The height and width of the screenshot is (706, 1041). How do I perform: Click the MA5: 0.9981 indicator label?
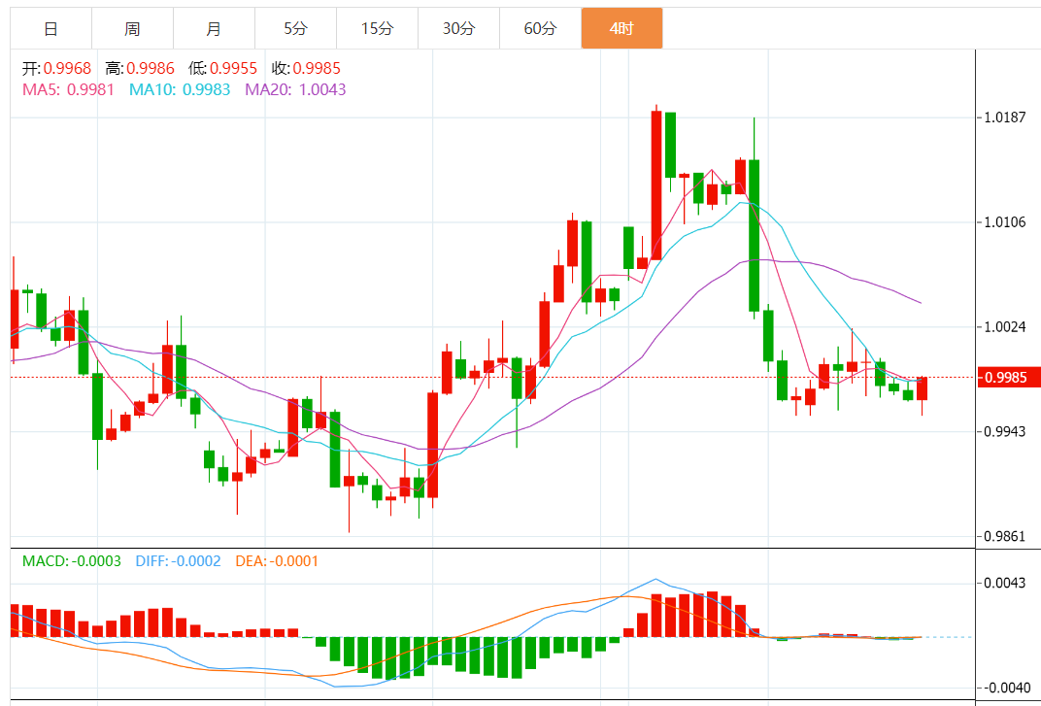point(68,89)
